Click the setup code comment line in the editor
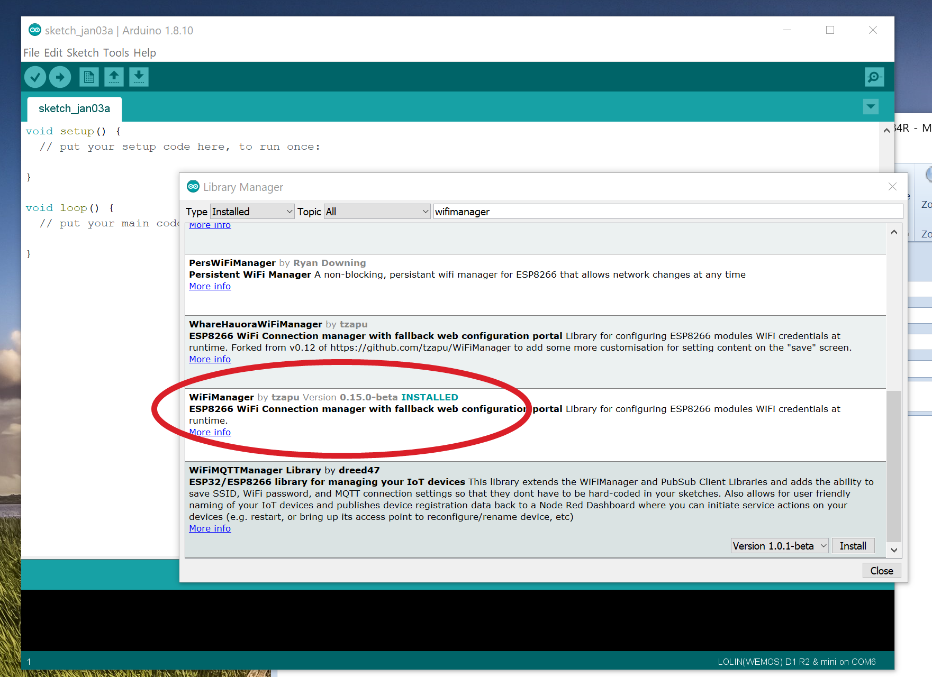The image size is (932, 677). pyautogui.click(x=180, y=147)
